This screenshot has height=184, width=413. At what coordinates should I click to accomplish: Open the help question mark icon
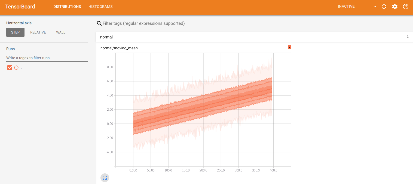pyautogui.click(x=406, y=7)
